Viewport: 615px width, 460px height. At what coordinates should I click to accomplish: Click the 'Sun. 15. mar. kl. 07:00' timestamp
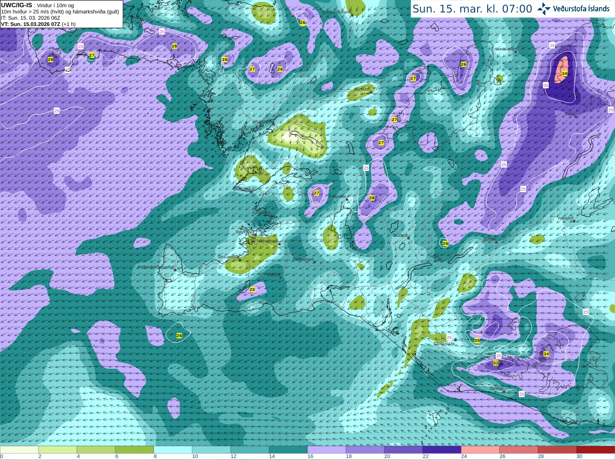click(472, 9)
